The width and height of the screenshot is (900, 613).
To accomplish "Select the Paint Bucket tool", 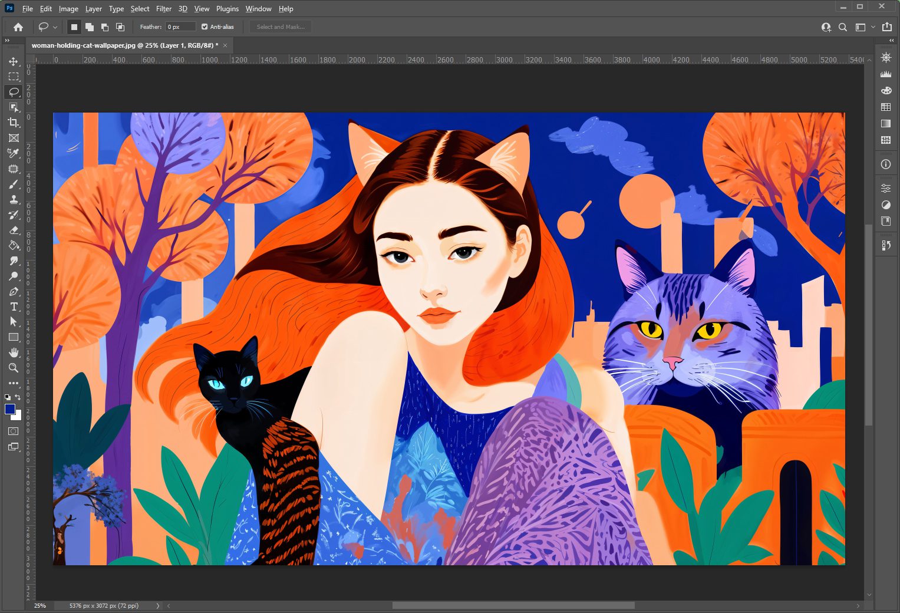I will click(14, 246).
